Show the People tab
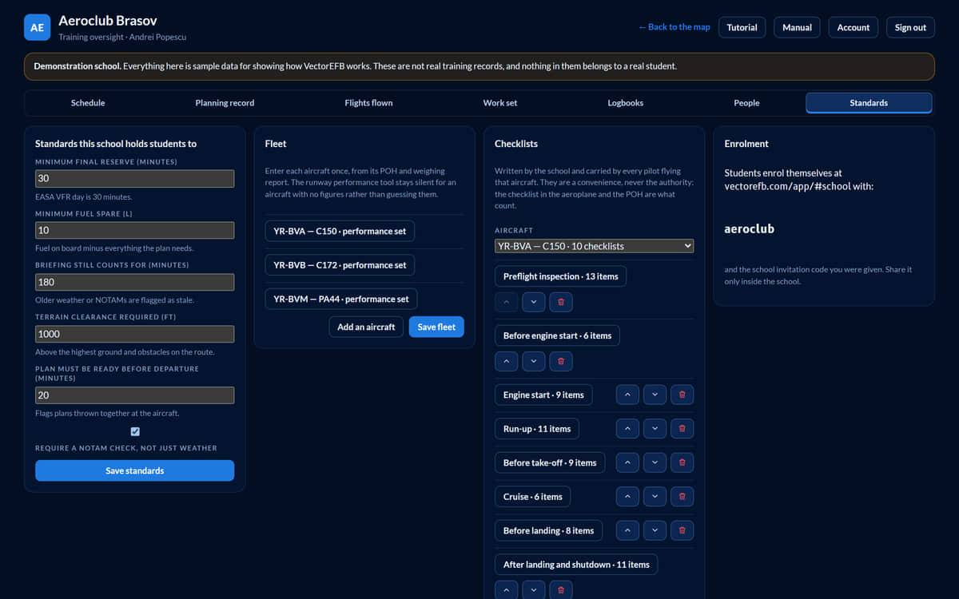The image size is (959, 599). pos(746,103)
